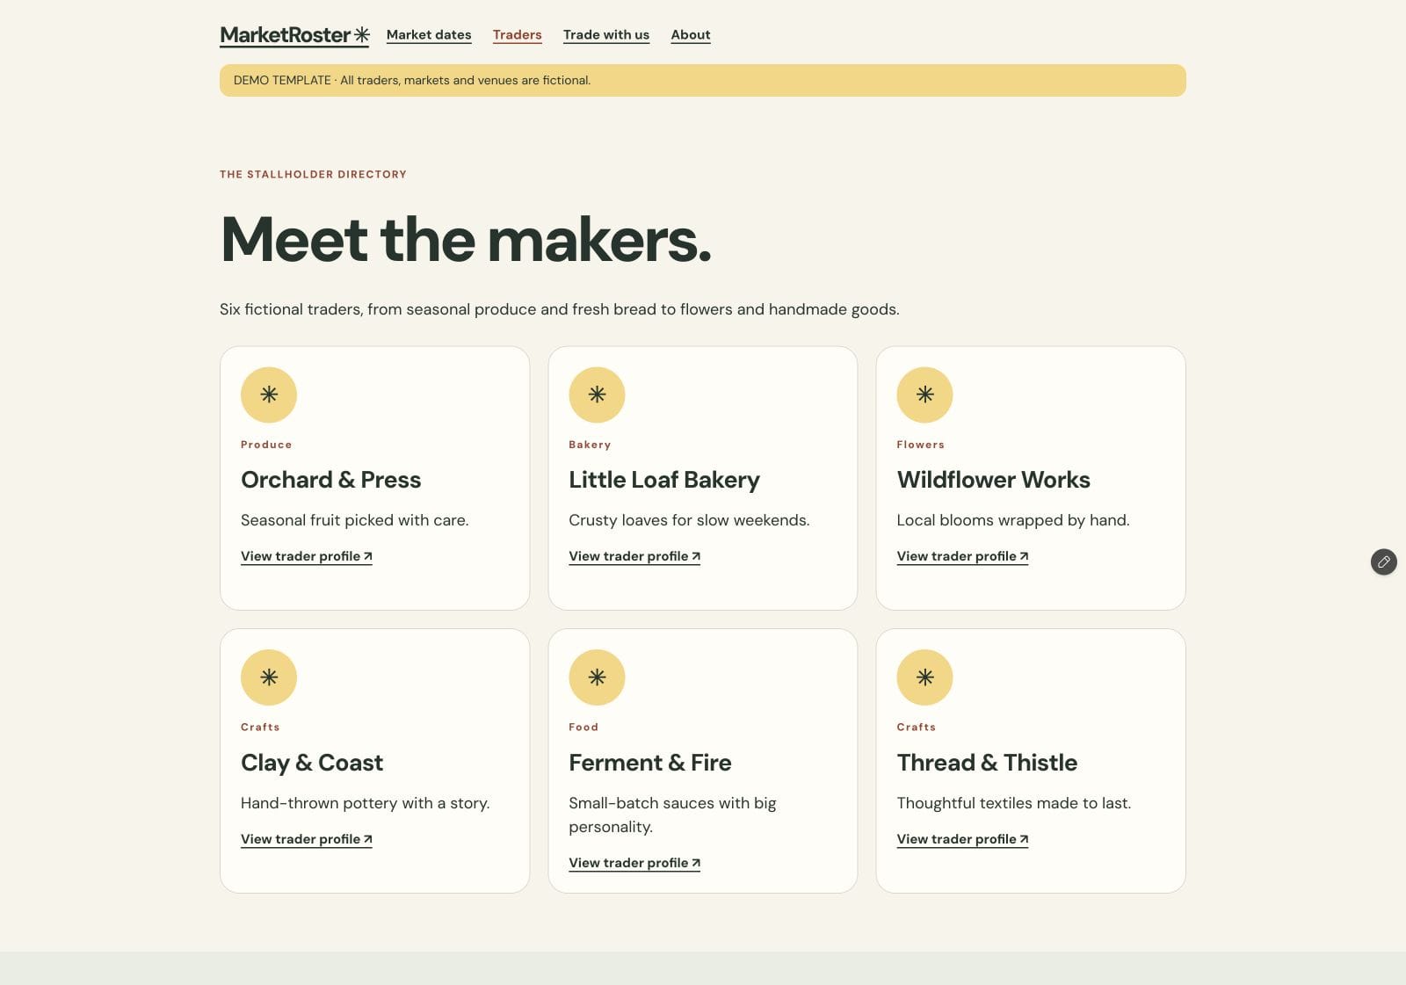Click the Ferment & Fire asterisk badge
This screenshot has width=1406, height=985.
coord(597,677)
